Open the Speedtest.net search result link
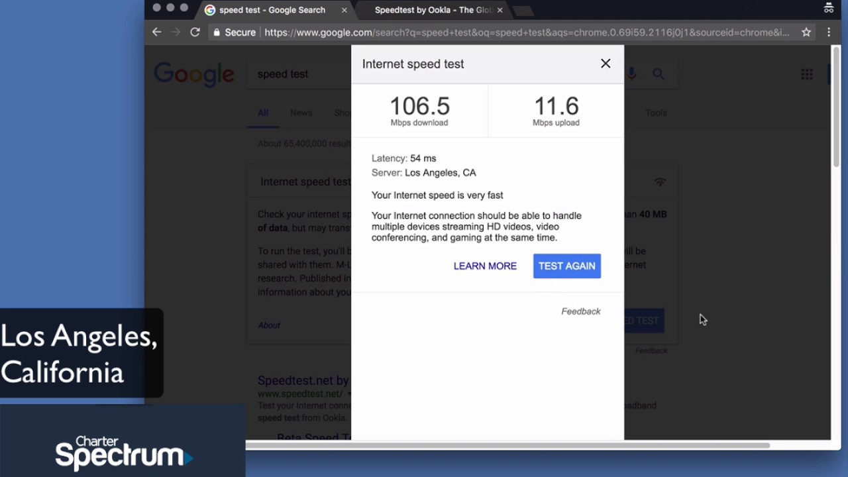Viewport: 848px width, 477px height. pos(303,380)
